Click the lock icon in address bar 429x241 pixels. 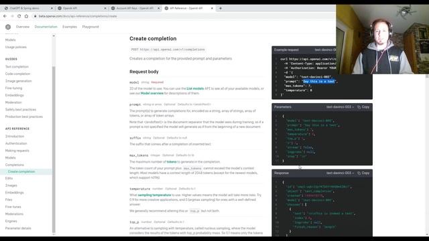[x=35, y=16]
